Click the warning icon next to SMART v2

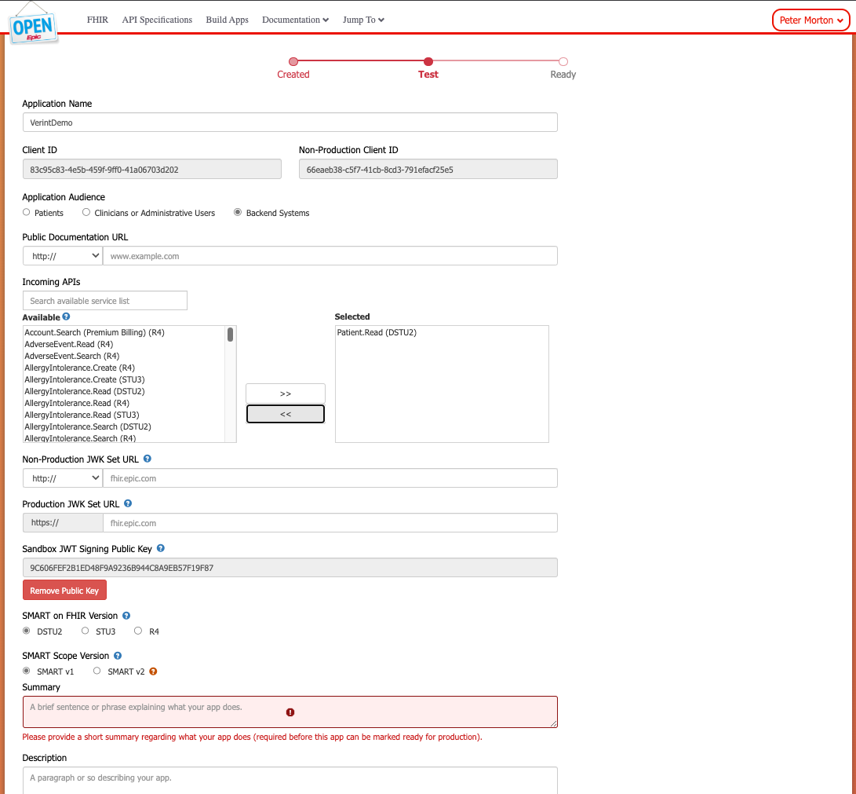tap(153, 671)
